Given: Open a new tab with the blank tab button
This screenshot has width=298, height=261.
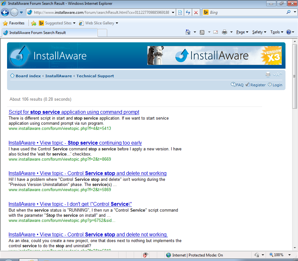Looking at the screenshot, I should pyautogui.click(x=102, y=33).
